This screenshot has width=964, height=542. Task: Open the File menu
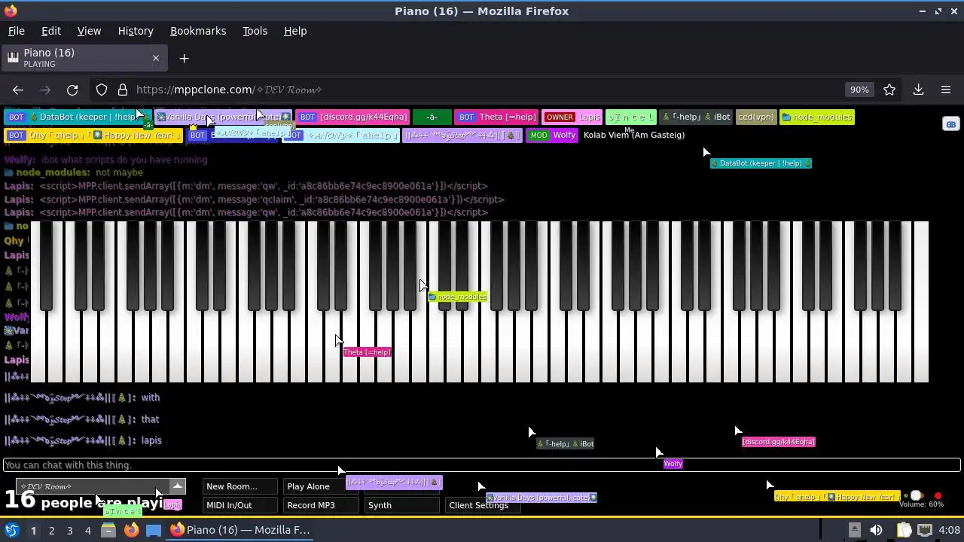[x=16, y=31]
